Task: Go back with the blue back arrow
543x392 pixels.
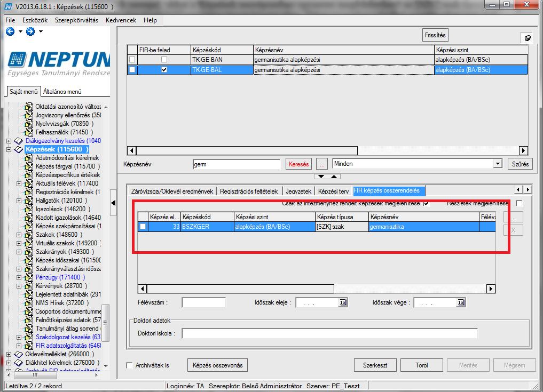Action: click(10, 31)
